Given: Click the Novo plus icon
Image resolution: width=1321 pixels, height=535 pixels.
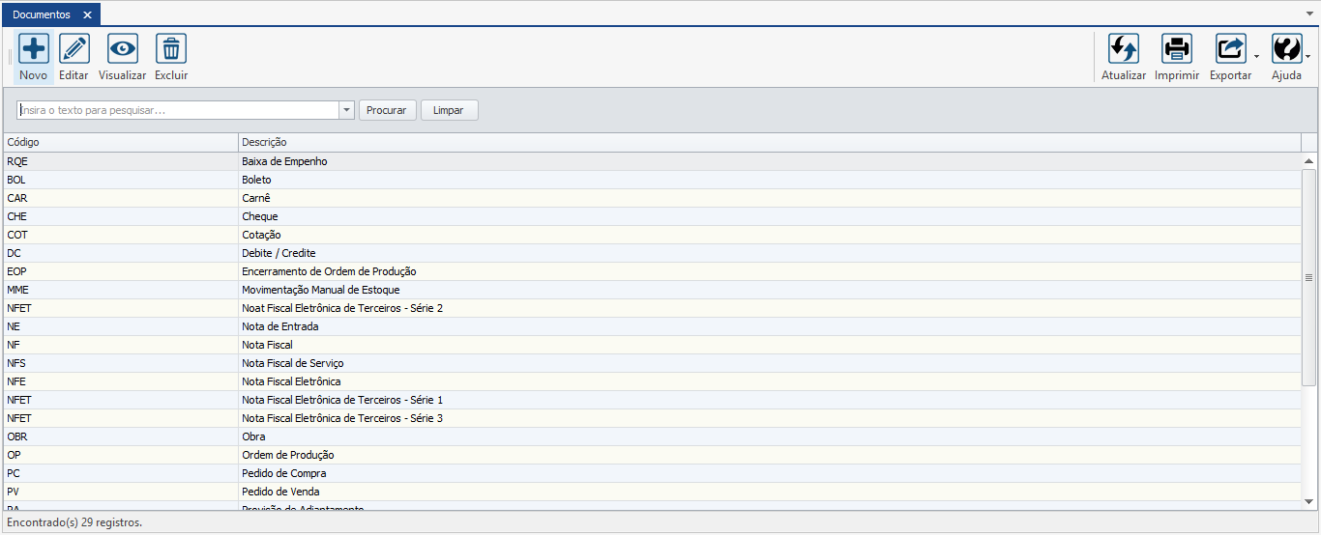Looking at the screenshot, I should 34,48.
